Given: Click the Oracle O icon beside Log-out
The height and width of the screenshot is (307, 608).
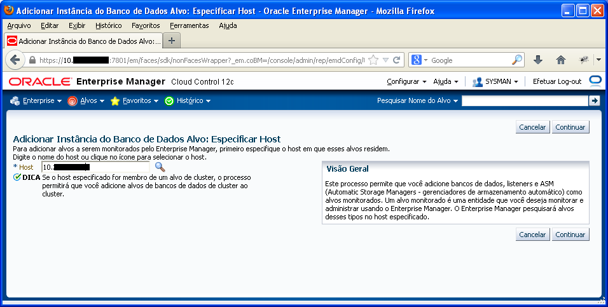Looking at the screenshot, I should point(595,81).
